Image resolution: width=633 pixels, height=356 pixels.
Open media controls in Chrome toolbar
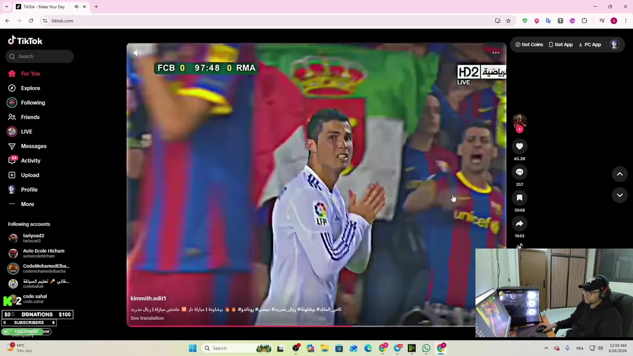(x=602, y=21)
